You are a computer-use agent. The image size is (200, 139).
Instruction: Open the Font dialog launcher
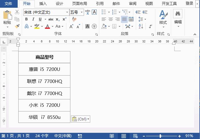[x=96, y=34]
